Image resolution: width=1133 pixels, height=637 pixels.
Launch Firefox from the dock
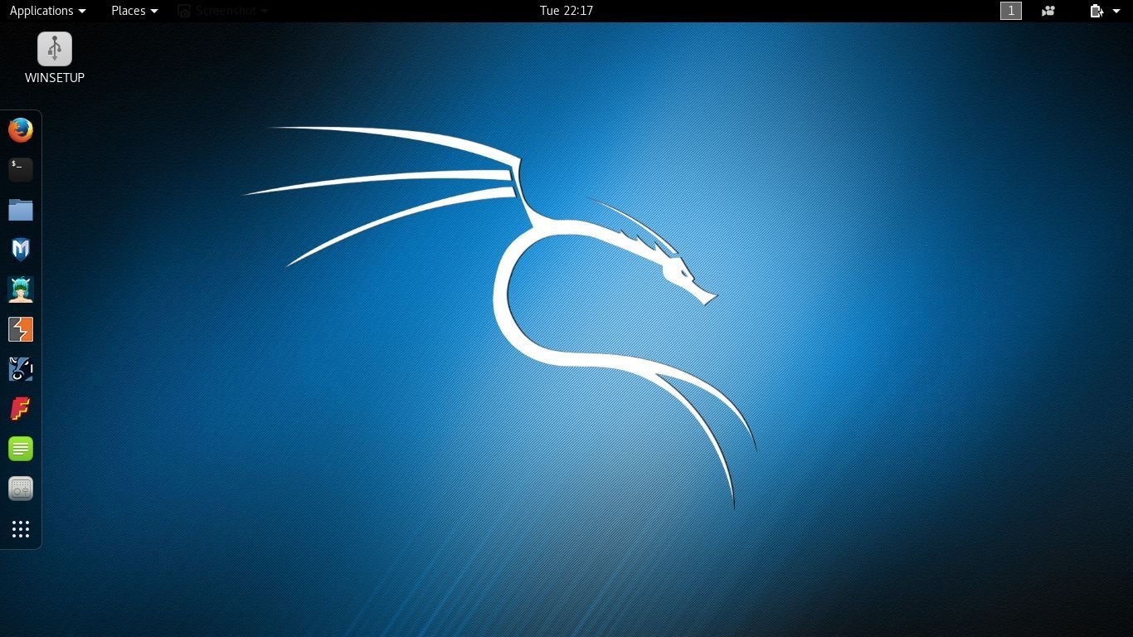20,129
